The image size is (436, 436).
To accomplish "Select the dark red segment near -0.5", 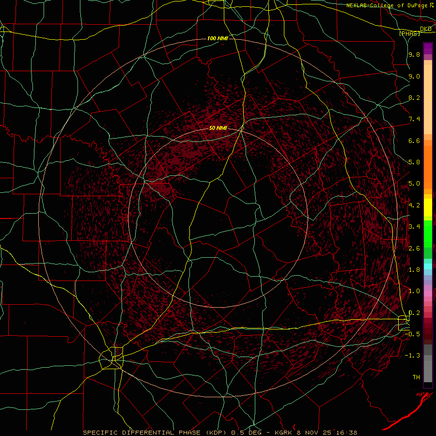I will click(428, 334).
